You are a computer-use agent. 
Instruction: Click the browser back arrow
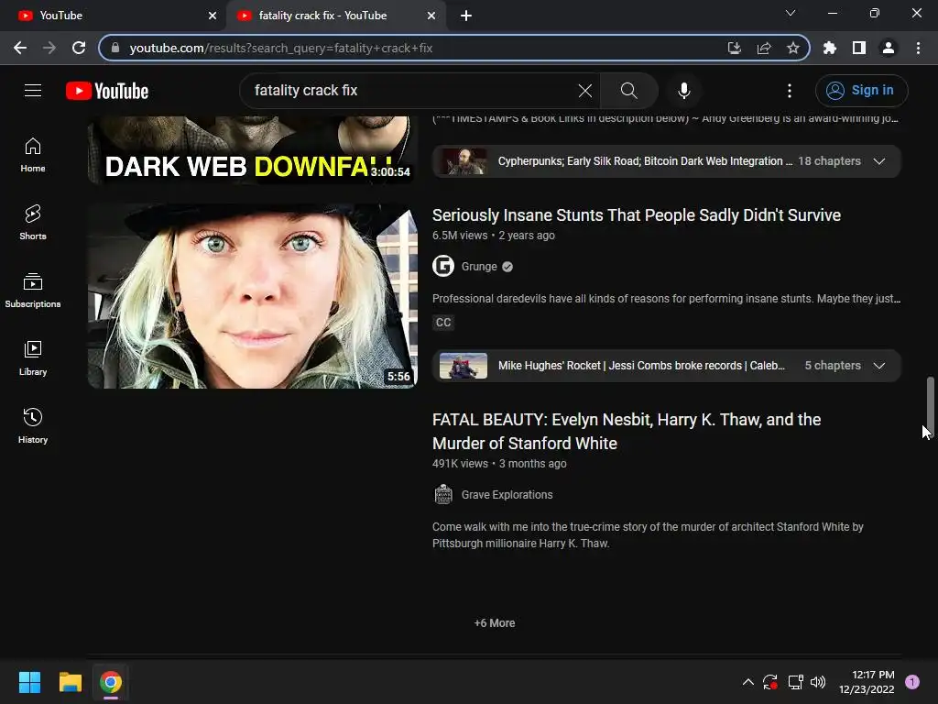pyautogui.click(x=20, y=48)
